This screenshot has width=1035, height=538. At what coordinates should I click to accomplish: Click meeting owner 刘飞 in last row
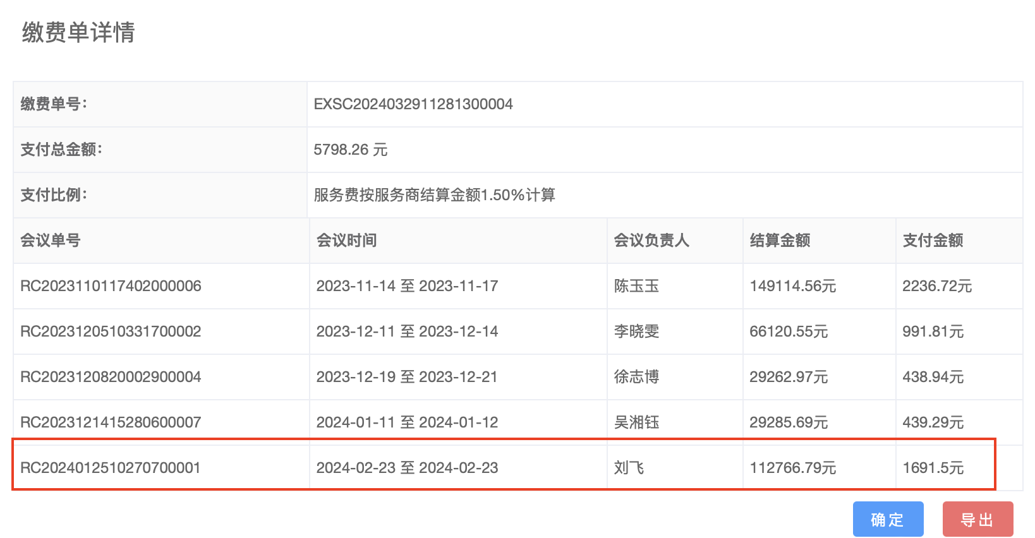(629, 468)
